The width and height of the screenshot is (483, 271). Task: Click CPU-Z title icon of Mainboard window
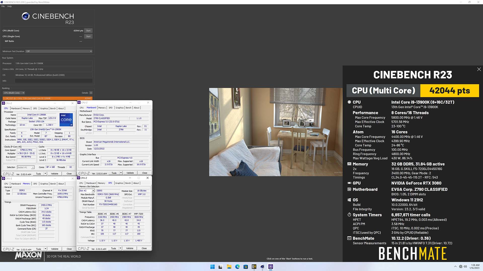[x=79, y=102]
